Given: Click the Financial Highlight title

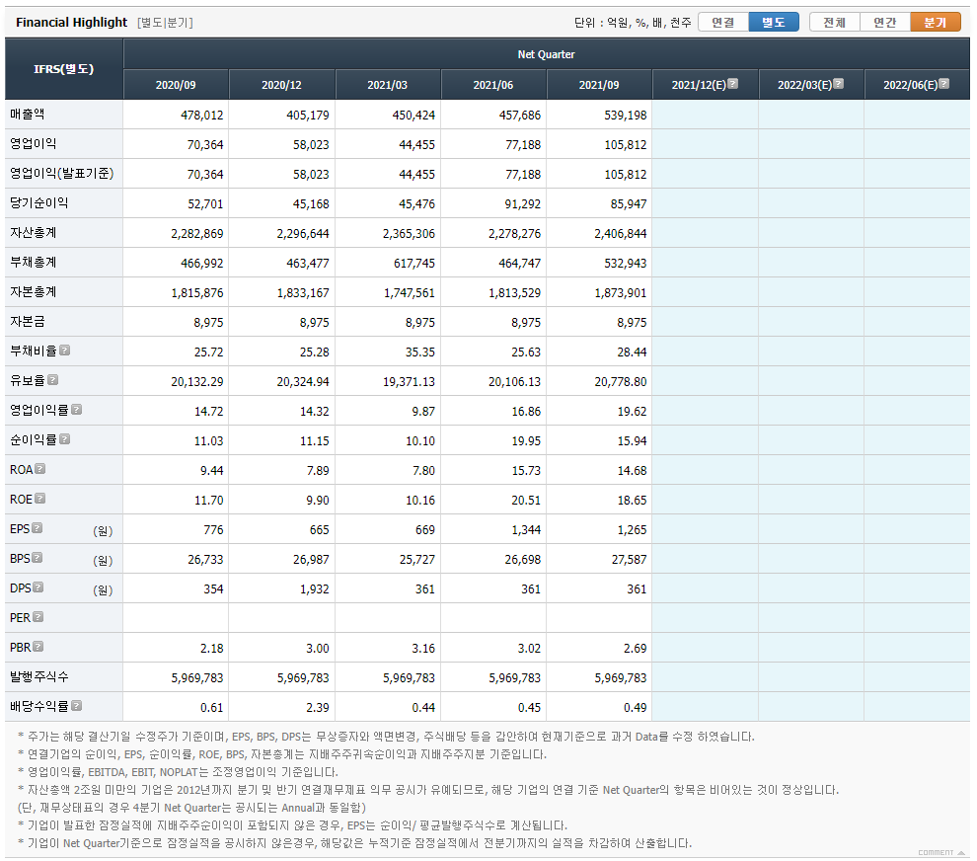Looking at the screenshot, I should pyautogui.click(x=72, y=23).
